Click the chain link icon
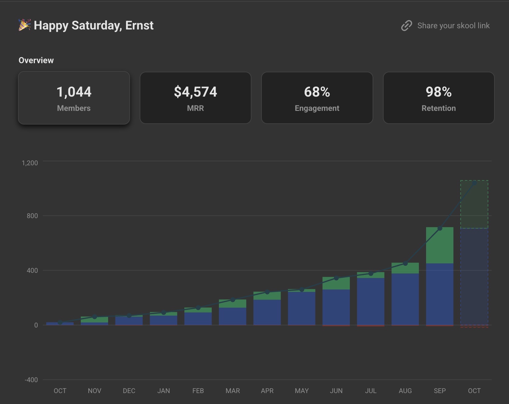This screenshot has width=509, height=404. point(406,26)
